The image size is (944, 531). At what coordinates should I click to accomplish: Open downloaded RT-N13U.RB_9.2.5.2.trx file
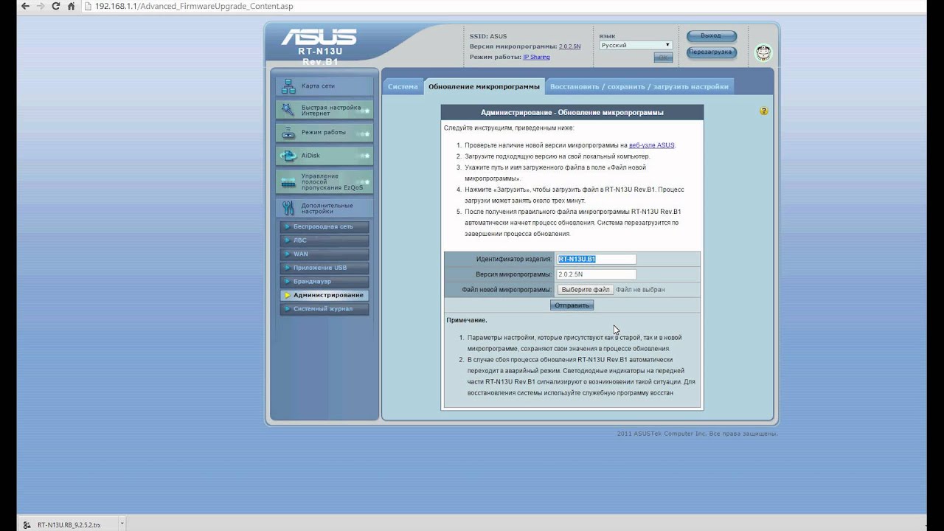(x=69, y=525)
